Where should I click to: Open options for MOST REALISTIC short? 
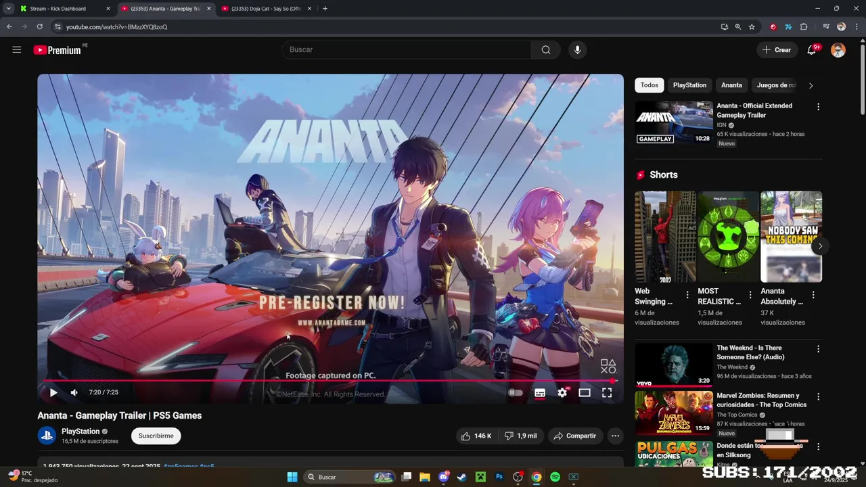tap(750, 295)
